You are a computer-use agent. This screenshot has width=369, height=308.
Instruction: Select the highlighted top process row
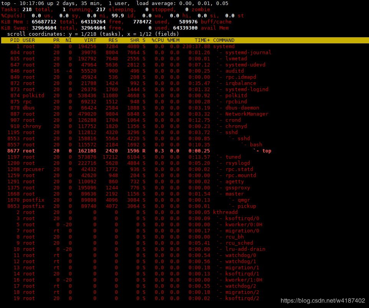pos(266,151)
